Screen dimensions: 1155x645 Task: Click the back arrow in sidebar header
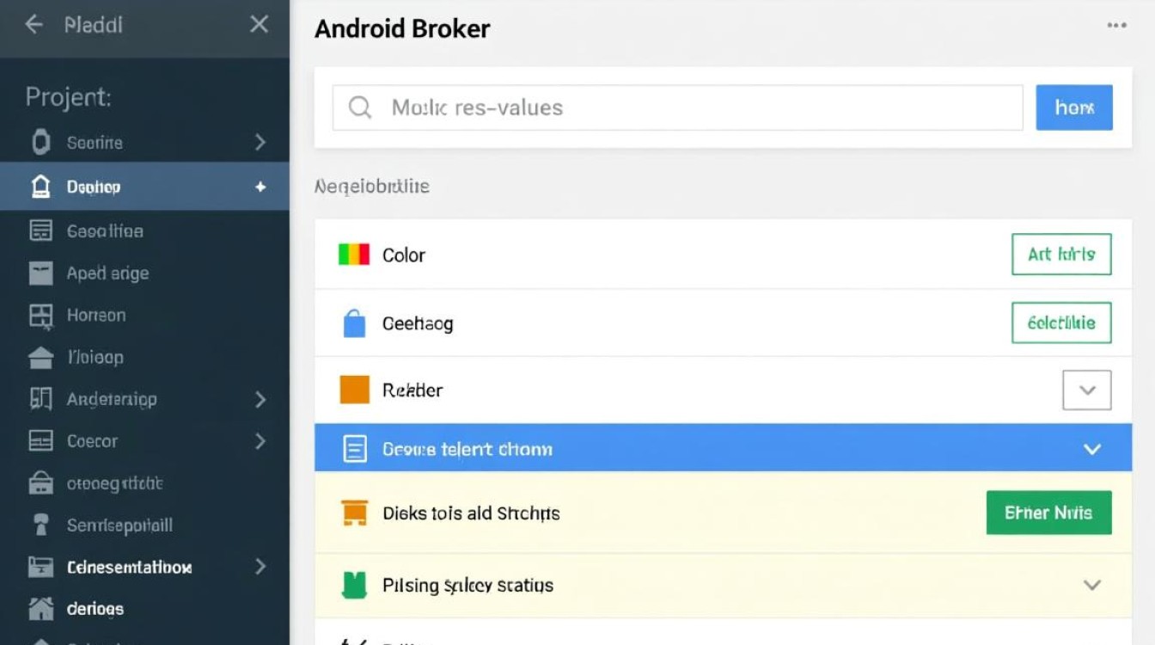34,25
